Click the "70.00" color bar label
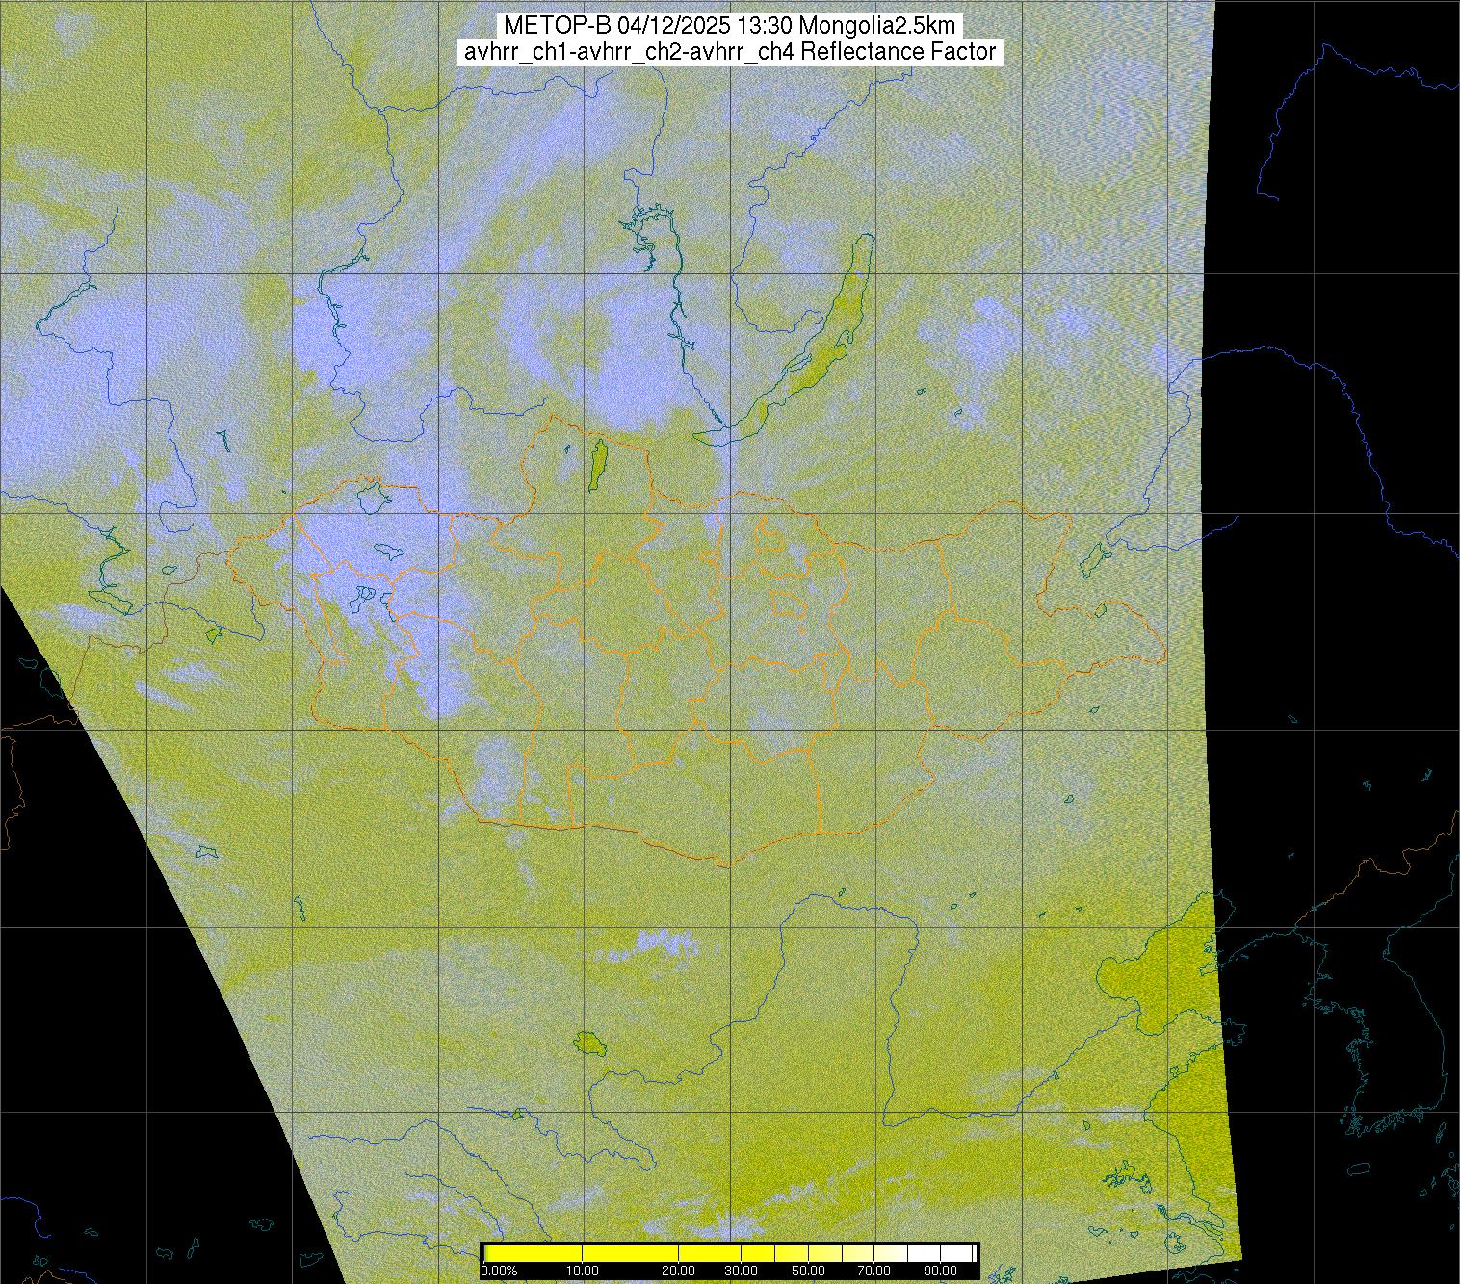 874,1271
